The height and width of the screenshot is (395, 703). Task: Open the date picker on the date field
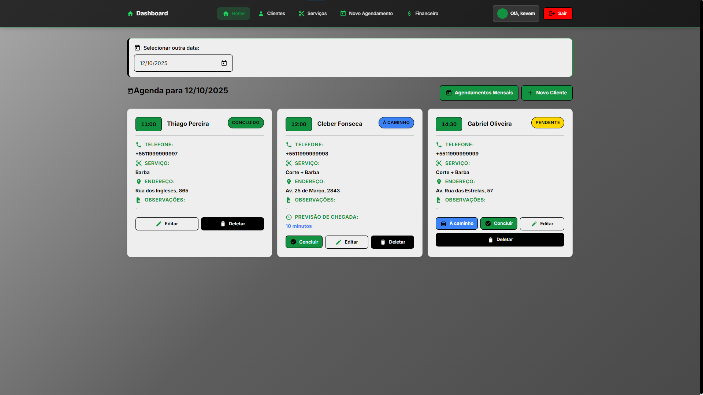[x=224, y=63]
